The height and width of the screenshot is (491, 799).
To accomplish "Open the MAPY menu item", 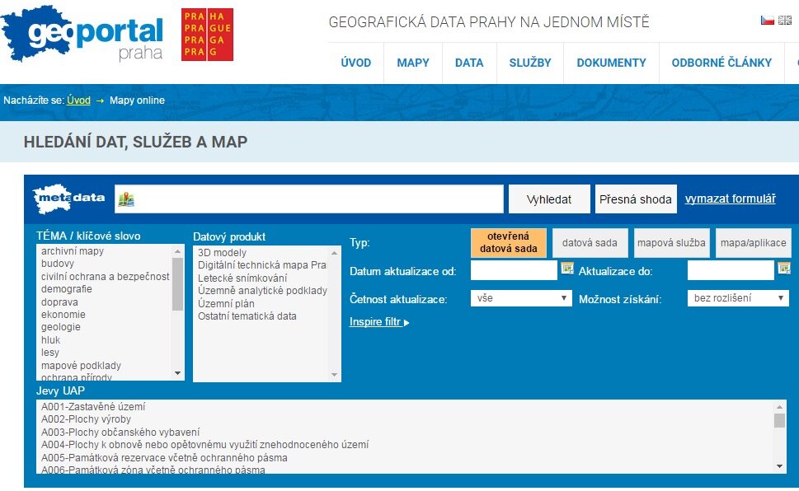I will tap(413, 63).
